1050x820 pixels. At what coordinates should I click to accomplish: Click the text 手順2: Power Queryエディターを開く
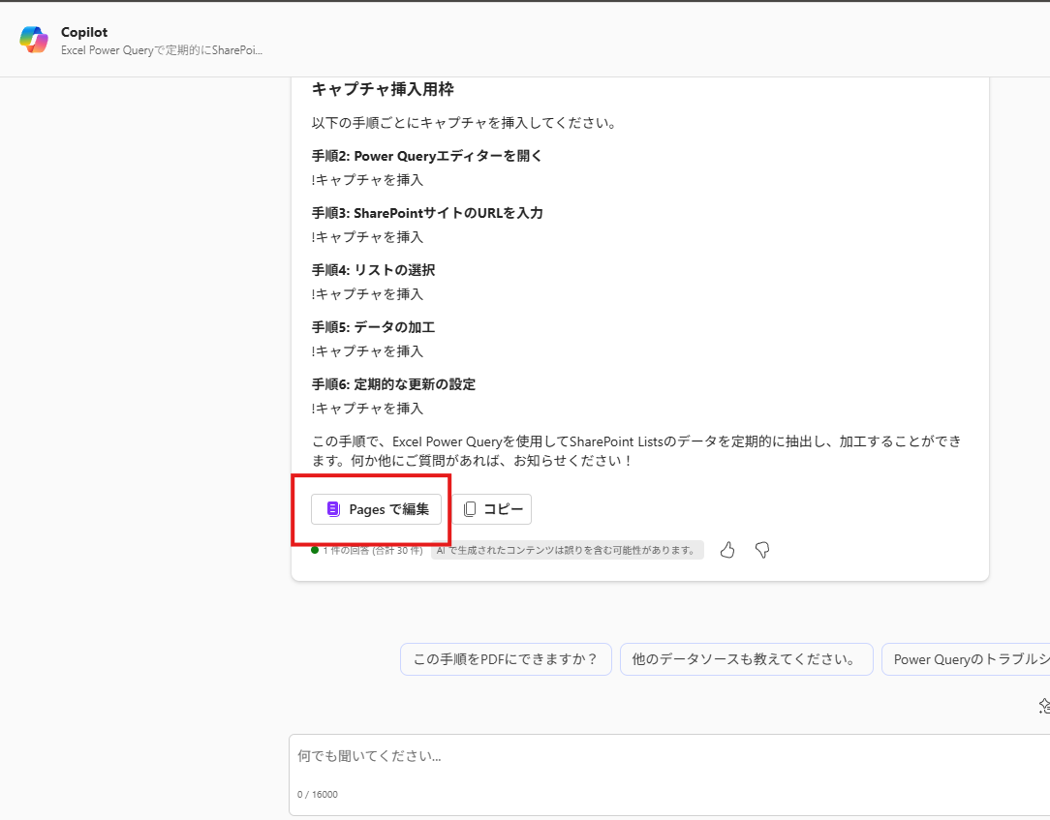(x=426, y=156)
